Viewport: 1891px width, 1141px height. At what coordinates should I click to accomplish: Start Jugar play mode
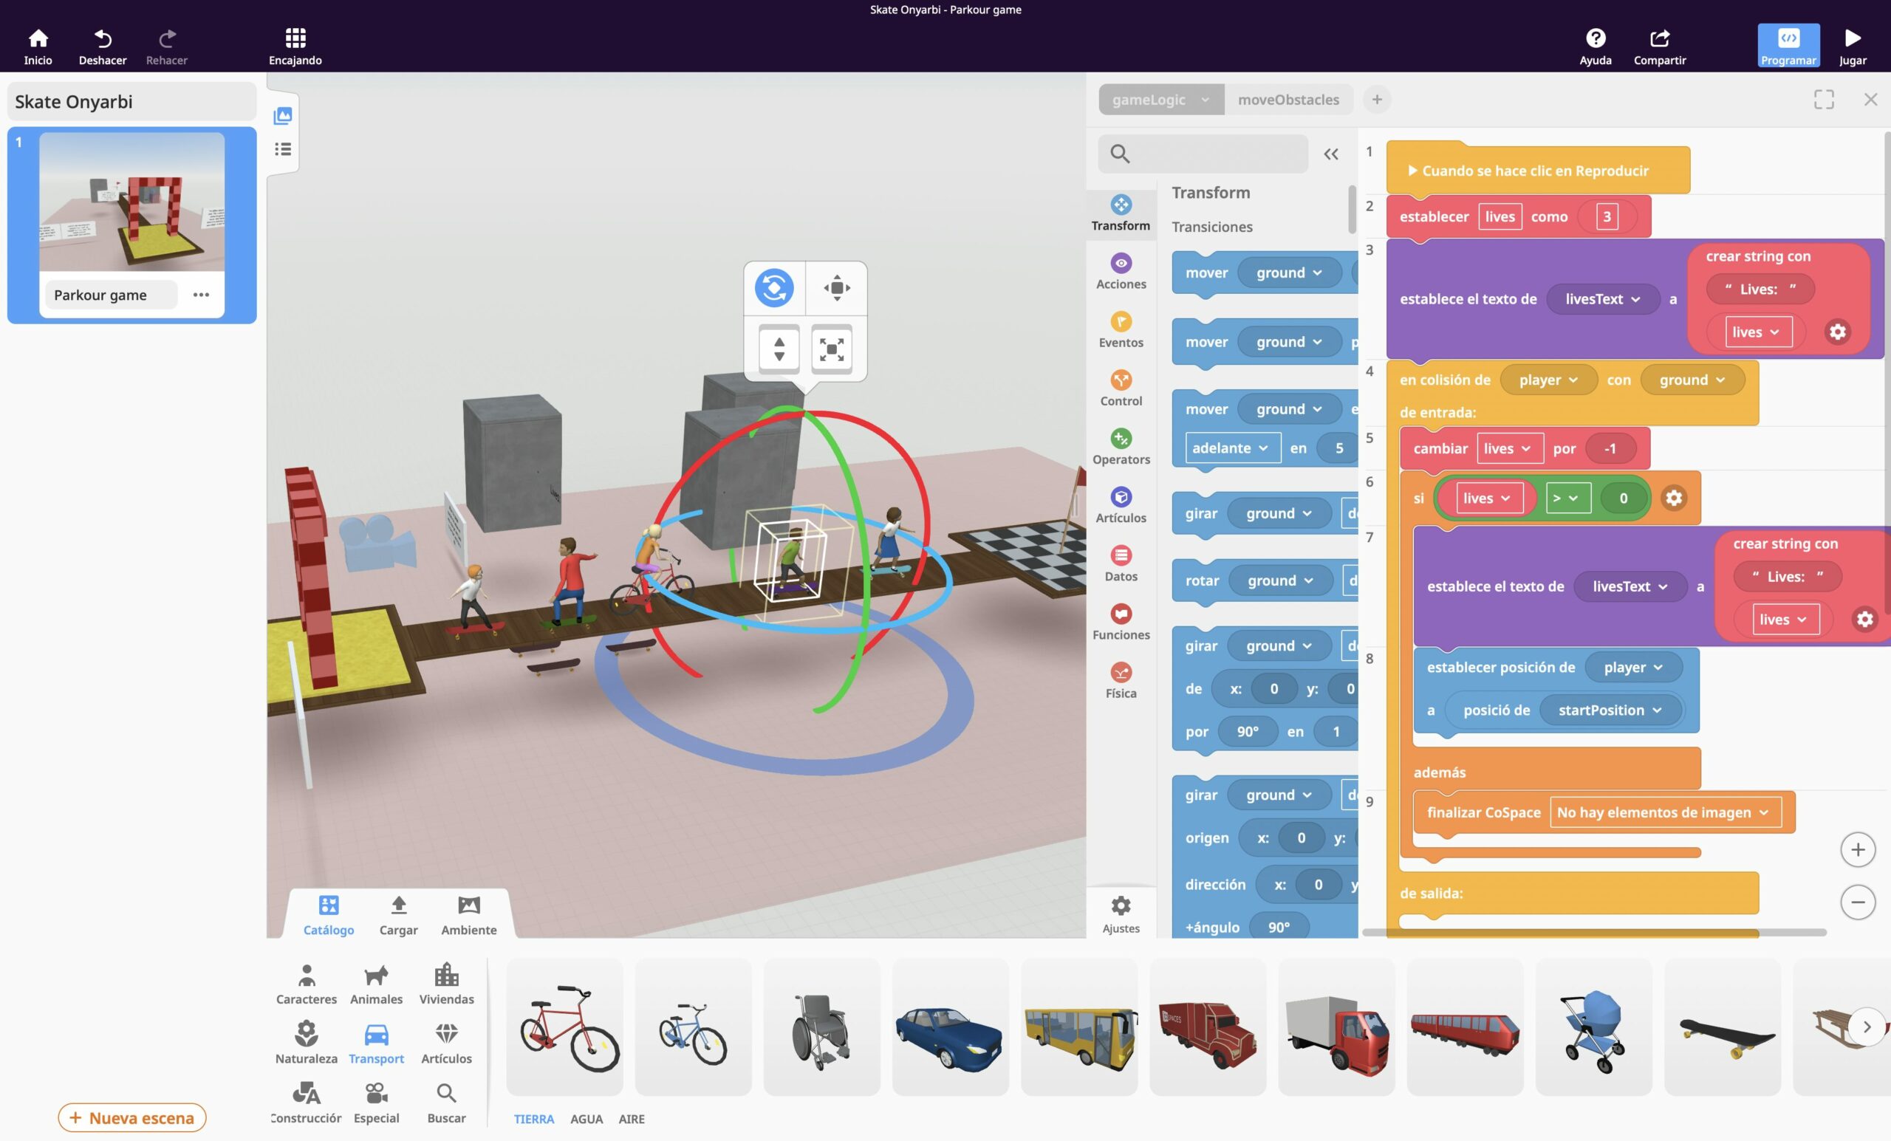[1852, 47]
